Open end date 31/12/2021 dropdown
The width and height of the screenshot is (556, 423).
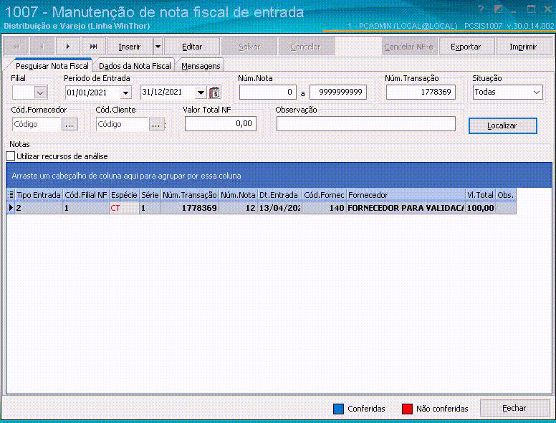201,92
